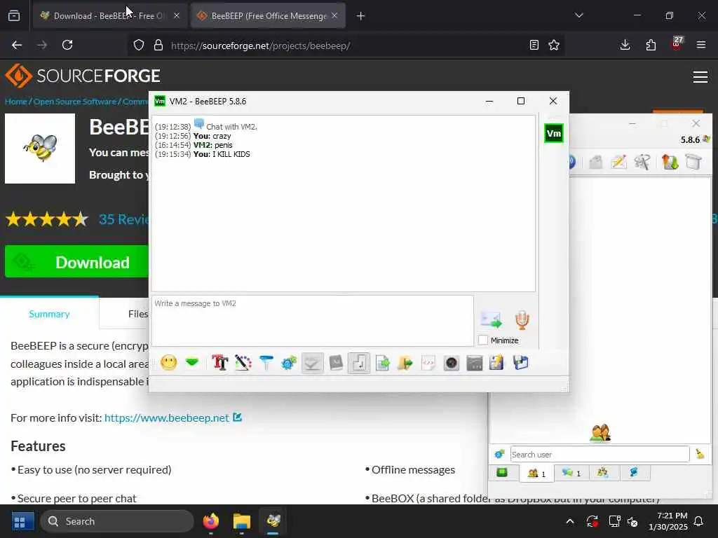The image size is (718, 538).
Task: Click green status icon in main BeeBEEP window
Action: [502, 473]
